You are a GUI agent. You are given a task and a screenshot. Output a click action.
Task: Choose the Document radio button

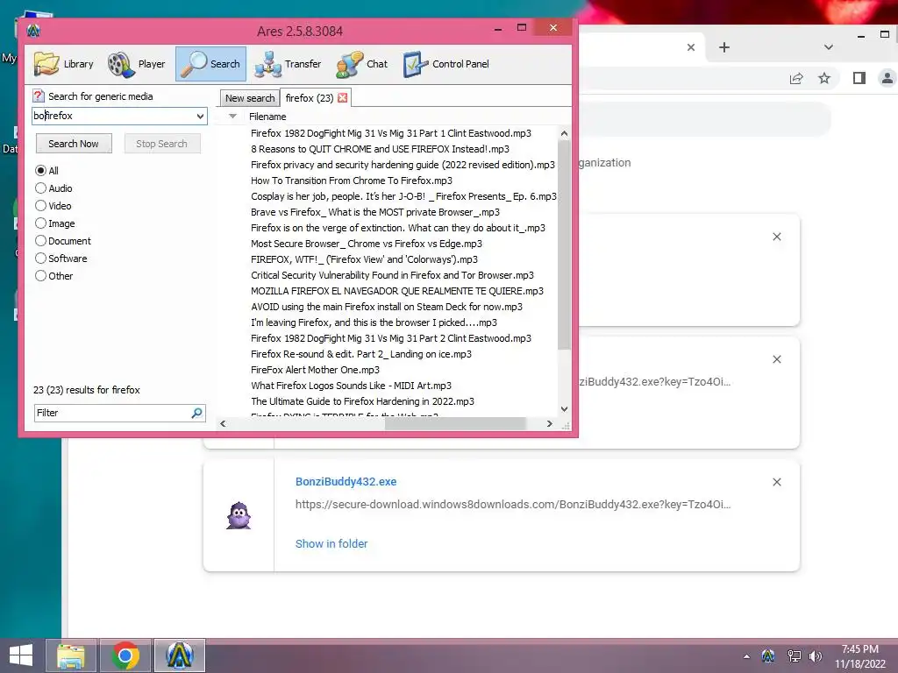40,241
